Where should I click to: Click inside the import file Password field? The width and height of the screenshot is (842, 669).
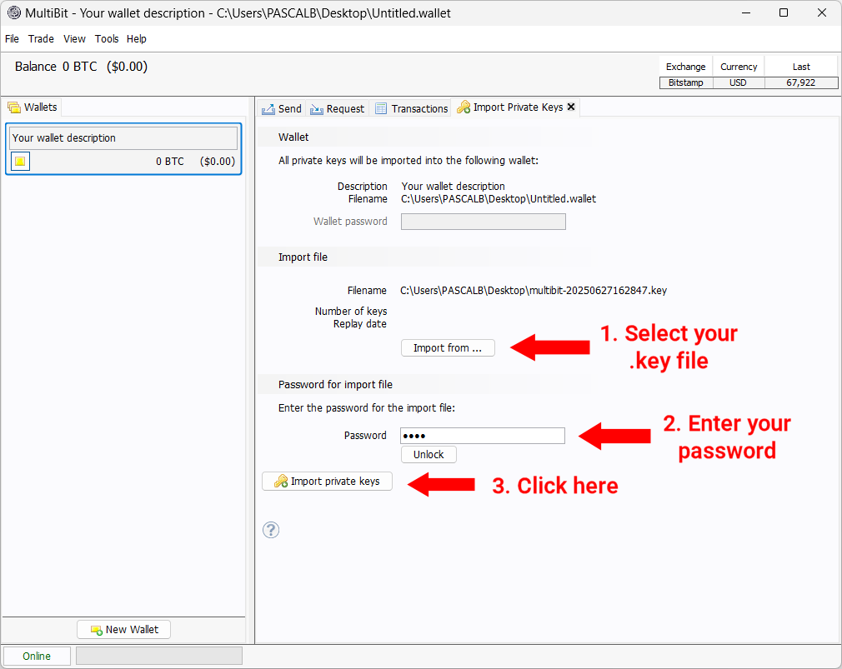pyautogui.click(x=482, y=435)
